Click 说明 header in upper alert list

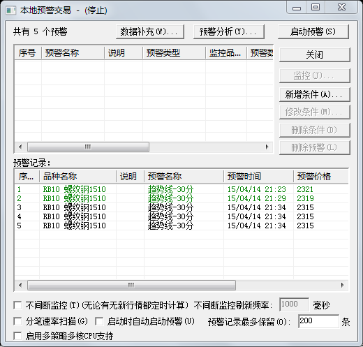pos(124,53)
